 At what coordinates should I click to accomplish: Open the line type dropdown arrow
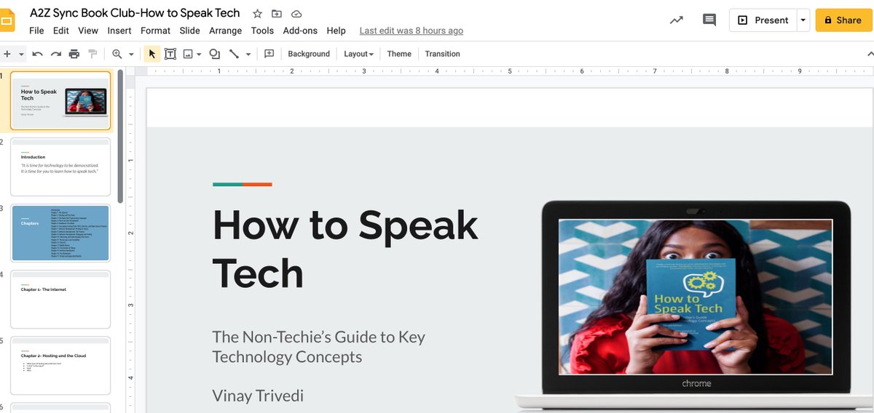248,54
